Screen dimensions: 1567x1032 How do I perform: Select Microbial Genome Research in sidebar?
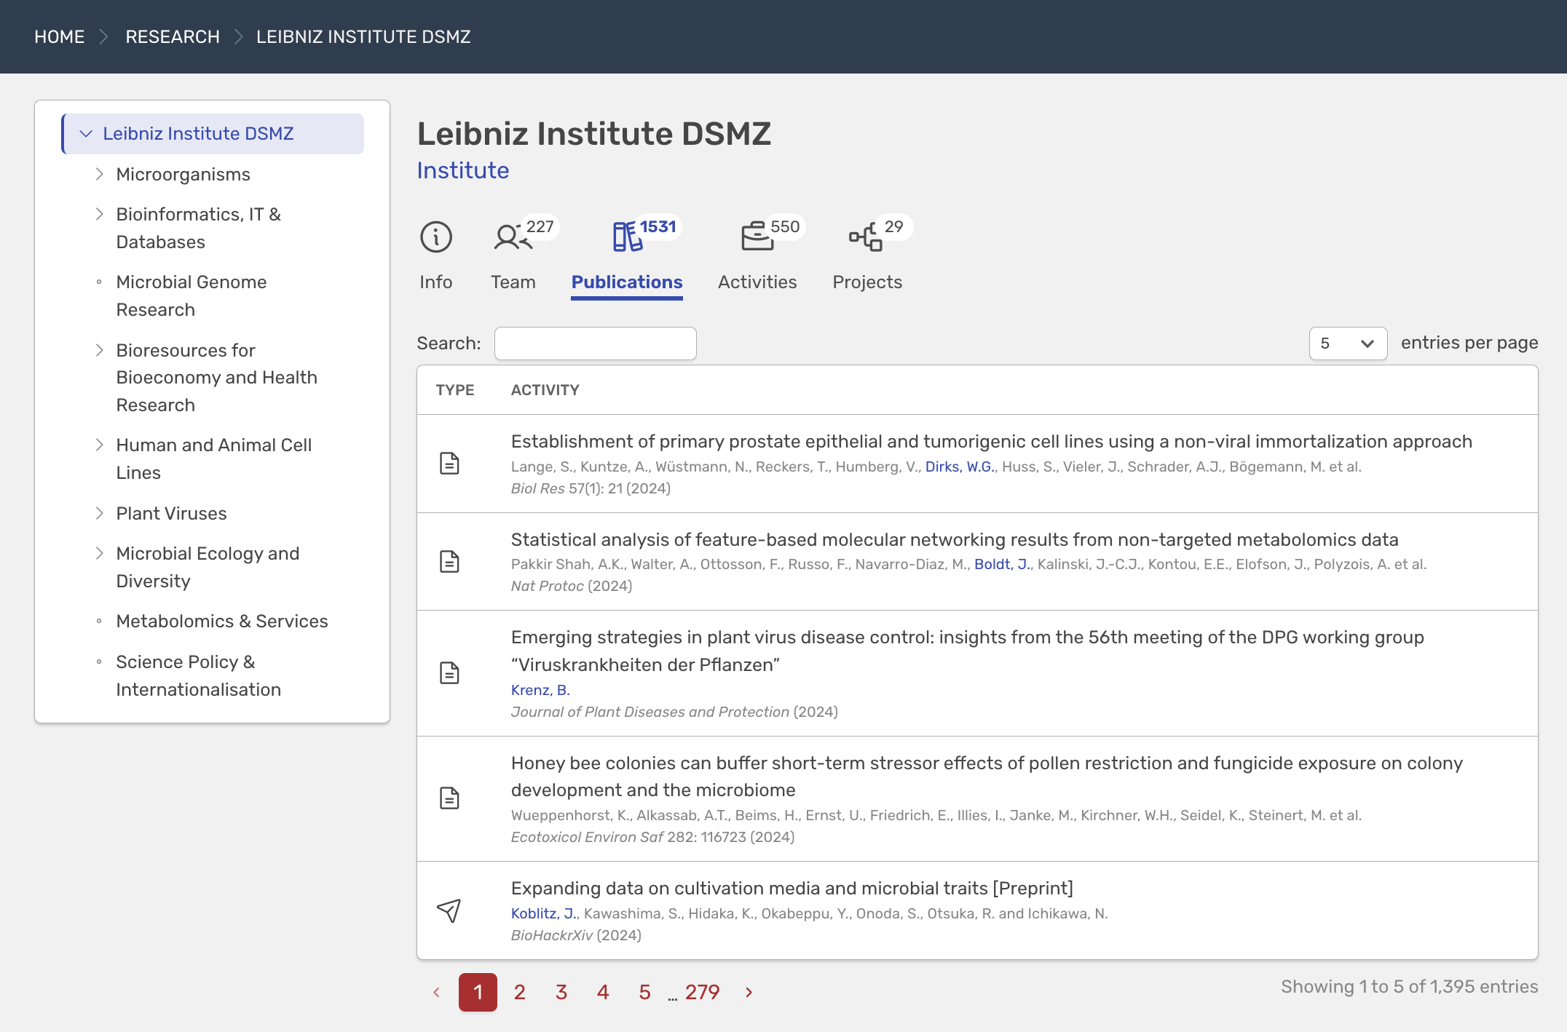[x=191, y=295]
